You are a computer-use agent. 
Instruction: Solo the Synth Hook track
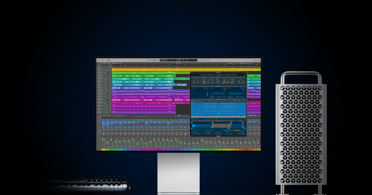pos(100,76)
